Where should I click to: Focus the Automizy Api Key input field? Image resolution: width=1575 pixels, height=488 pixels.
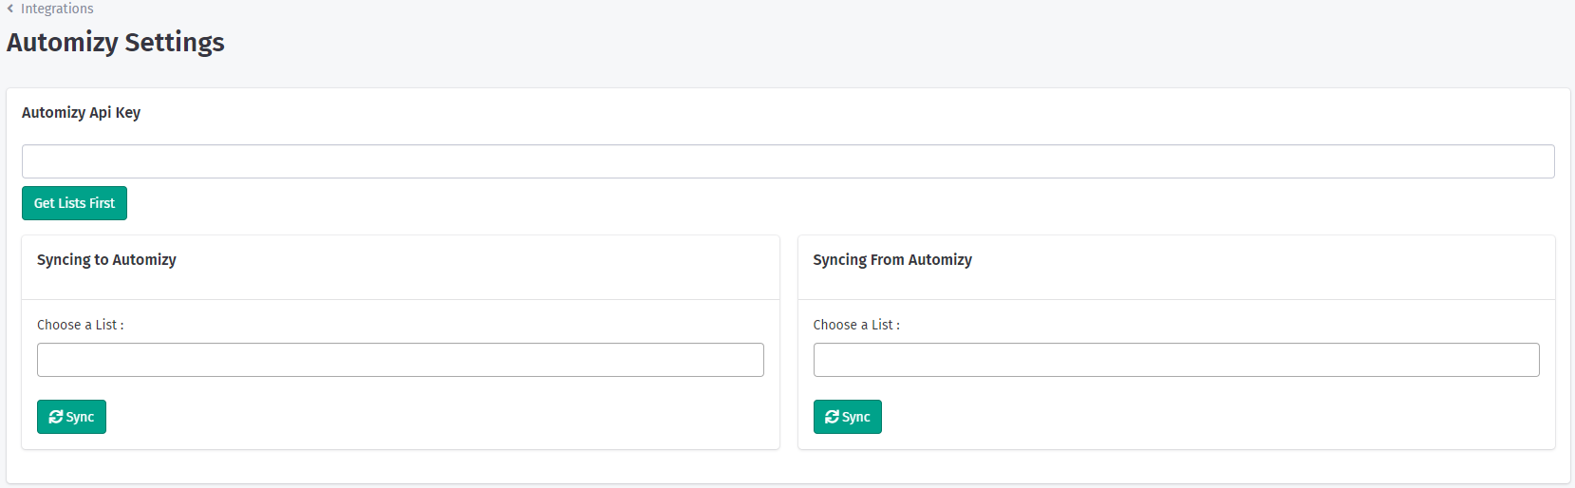point(787,161)
